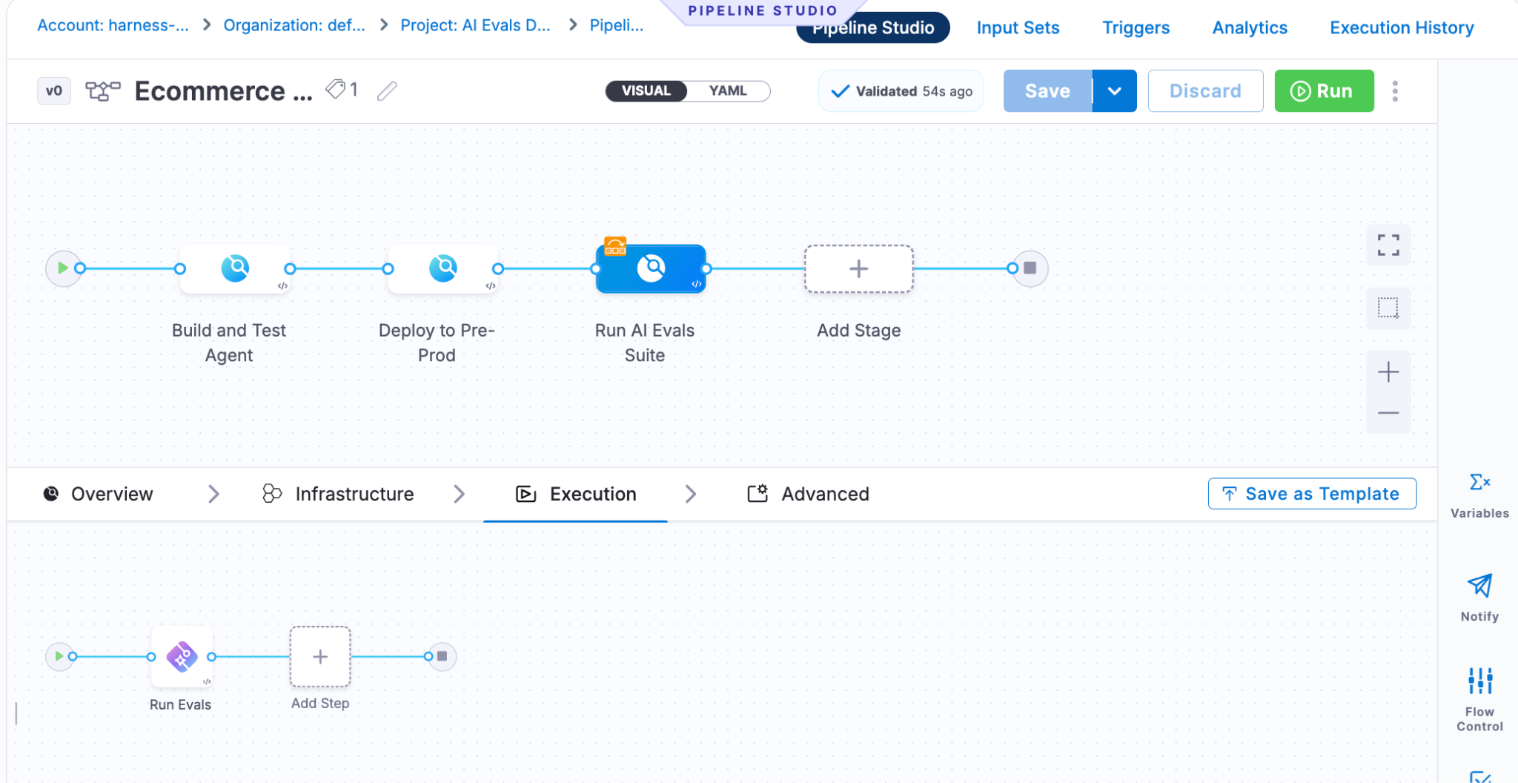Open the Run Evals step
Screen dimensions: 1518x783
point(182,657)
